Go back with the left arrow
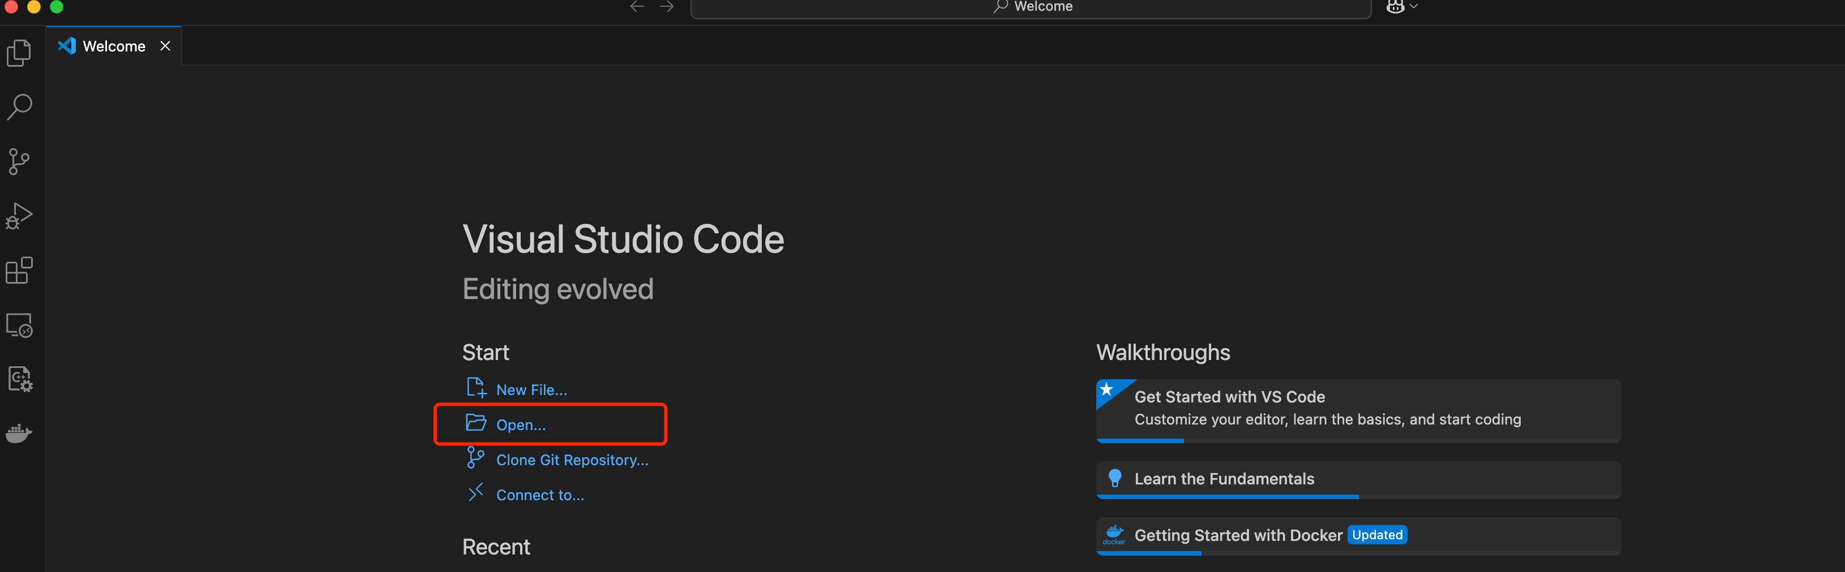Viewport: 1845px width, 572px height. point(637,6)
